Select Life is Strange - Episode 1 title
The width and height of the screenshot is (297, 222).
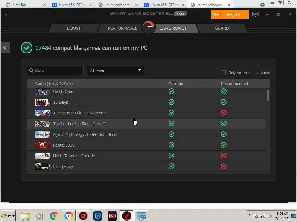76,156
